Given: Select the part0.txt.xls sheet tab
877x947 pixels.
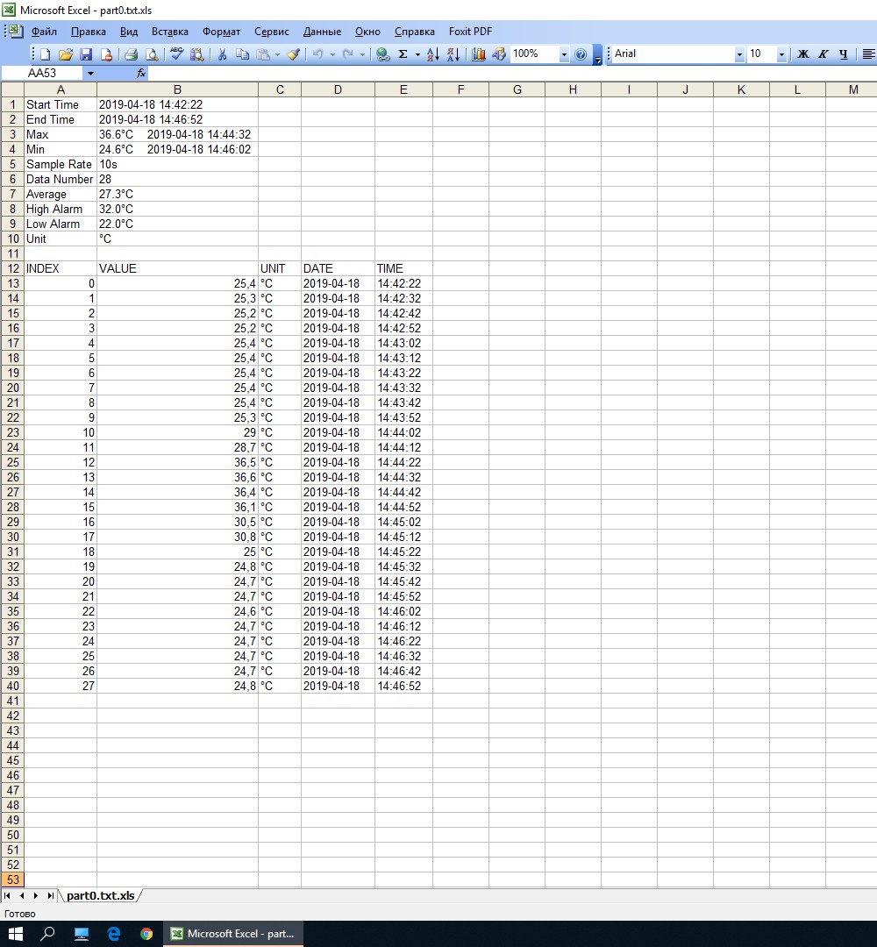Looking at the screenshot, I should pos(100,895).
